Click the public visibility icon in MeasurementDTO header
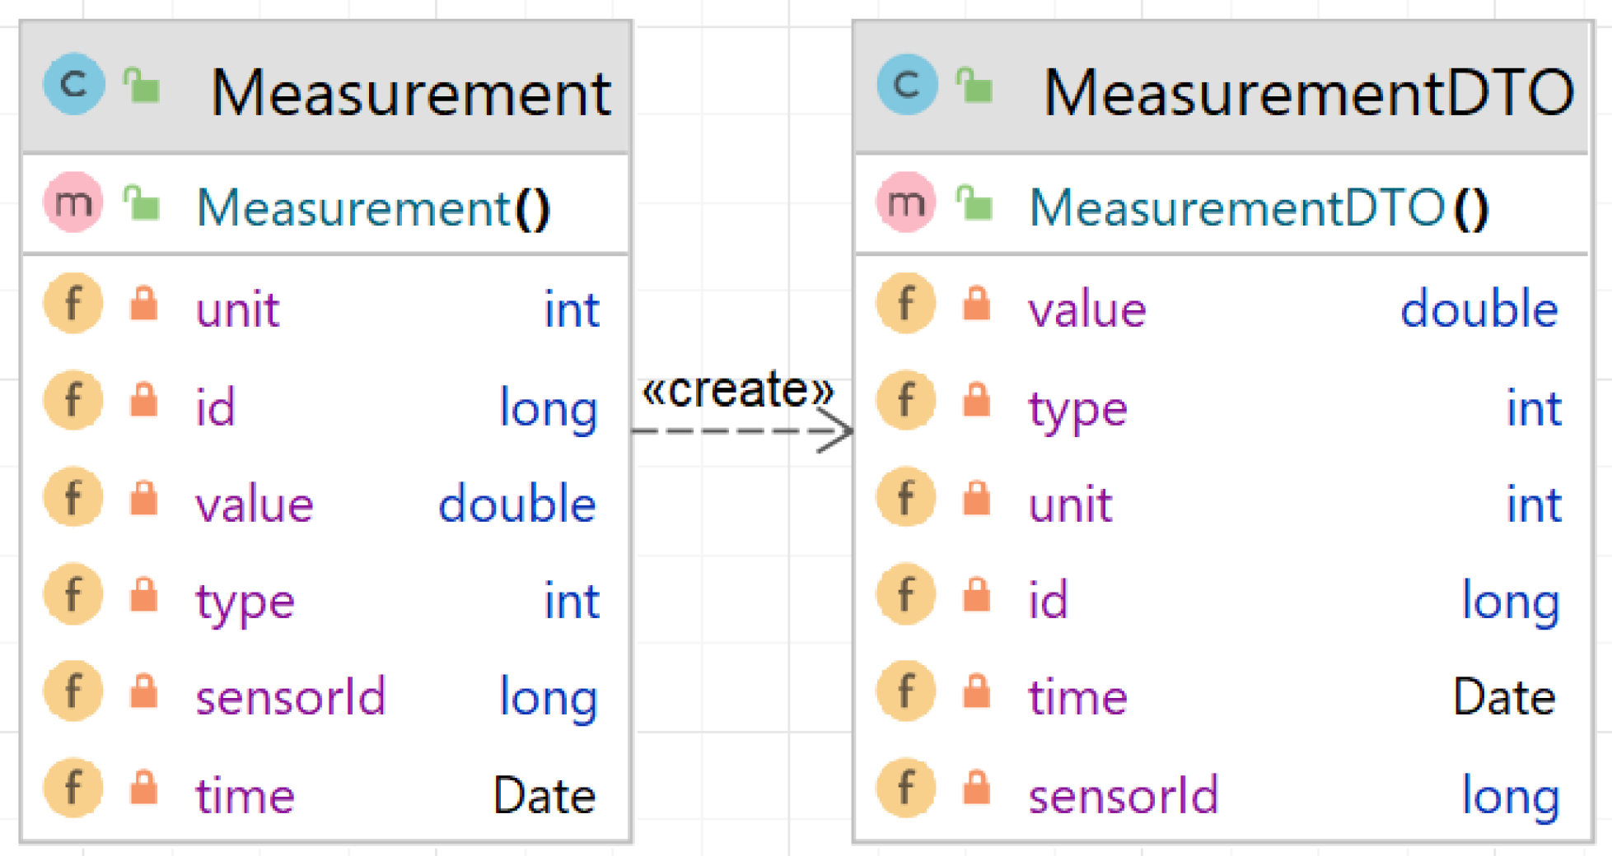 (974, 86)
